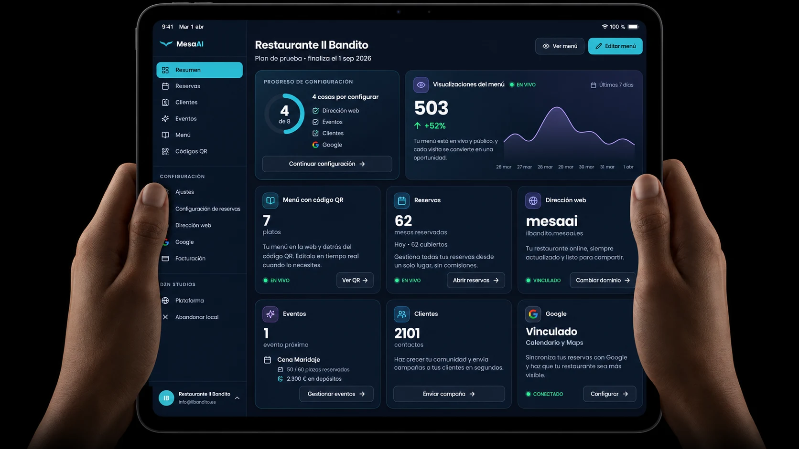Expand the Restaurante Il Bandito account chevron
This screenshot has height=449, width=799.
pyautogui.click(x=237, y=398)
